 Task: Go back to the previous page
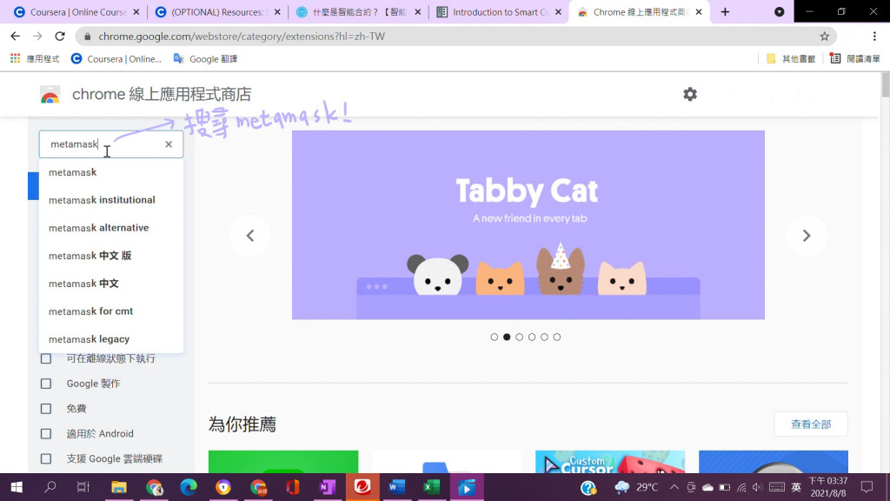click(16, 37)
